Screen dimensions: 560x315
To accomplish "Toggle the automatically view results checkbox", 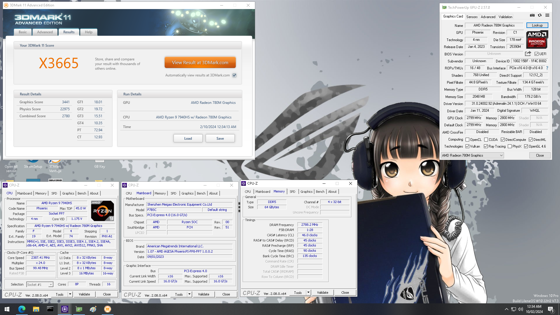I will pyautogui.click(x=234, y=75).
